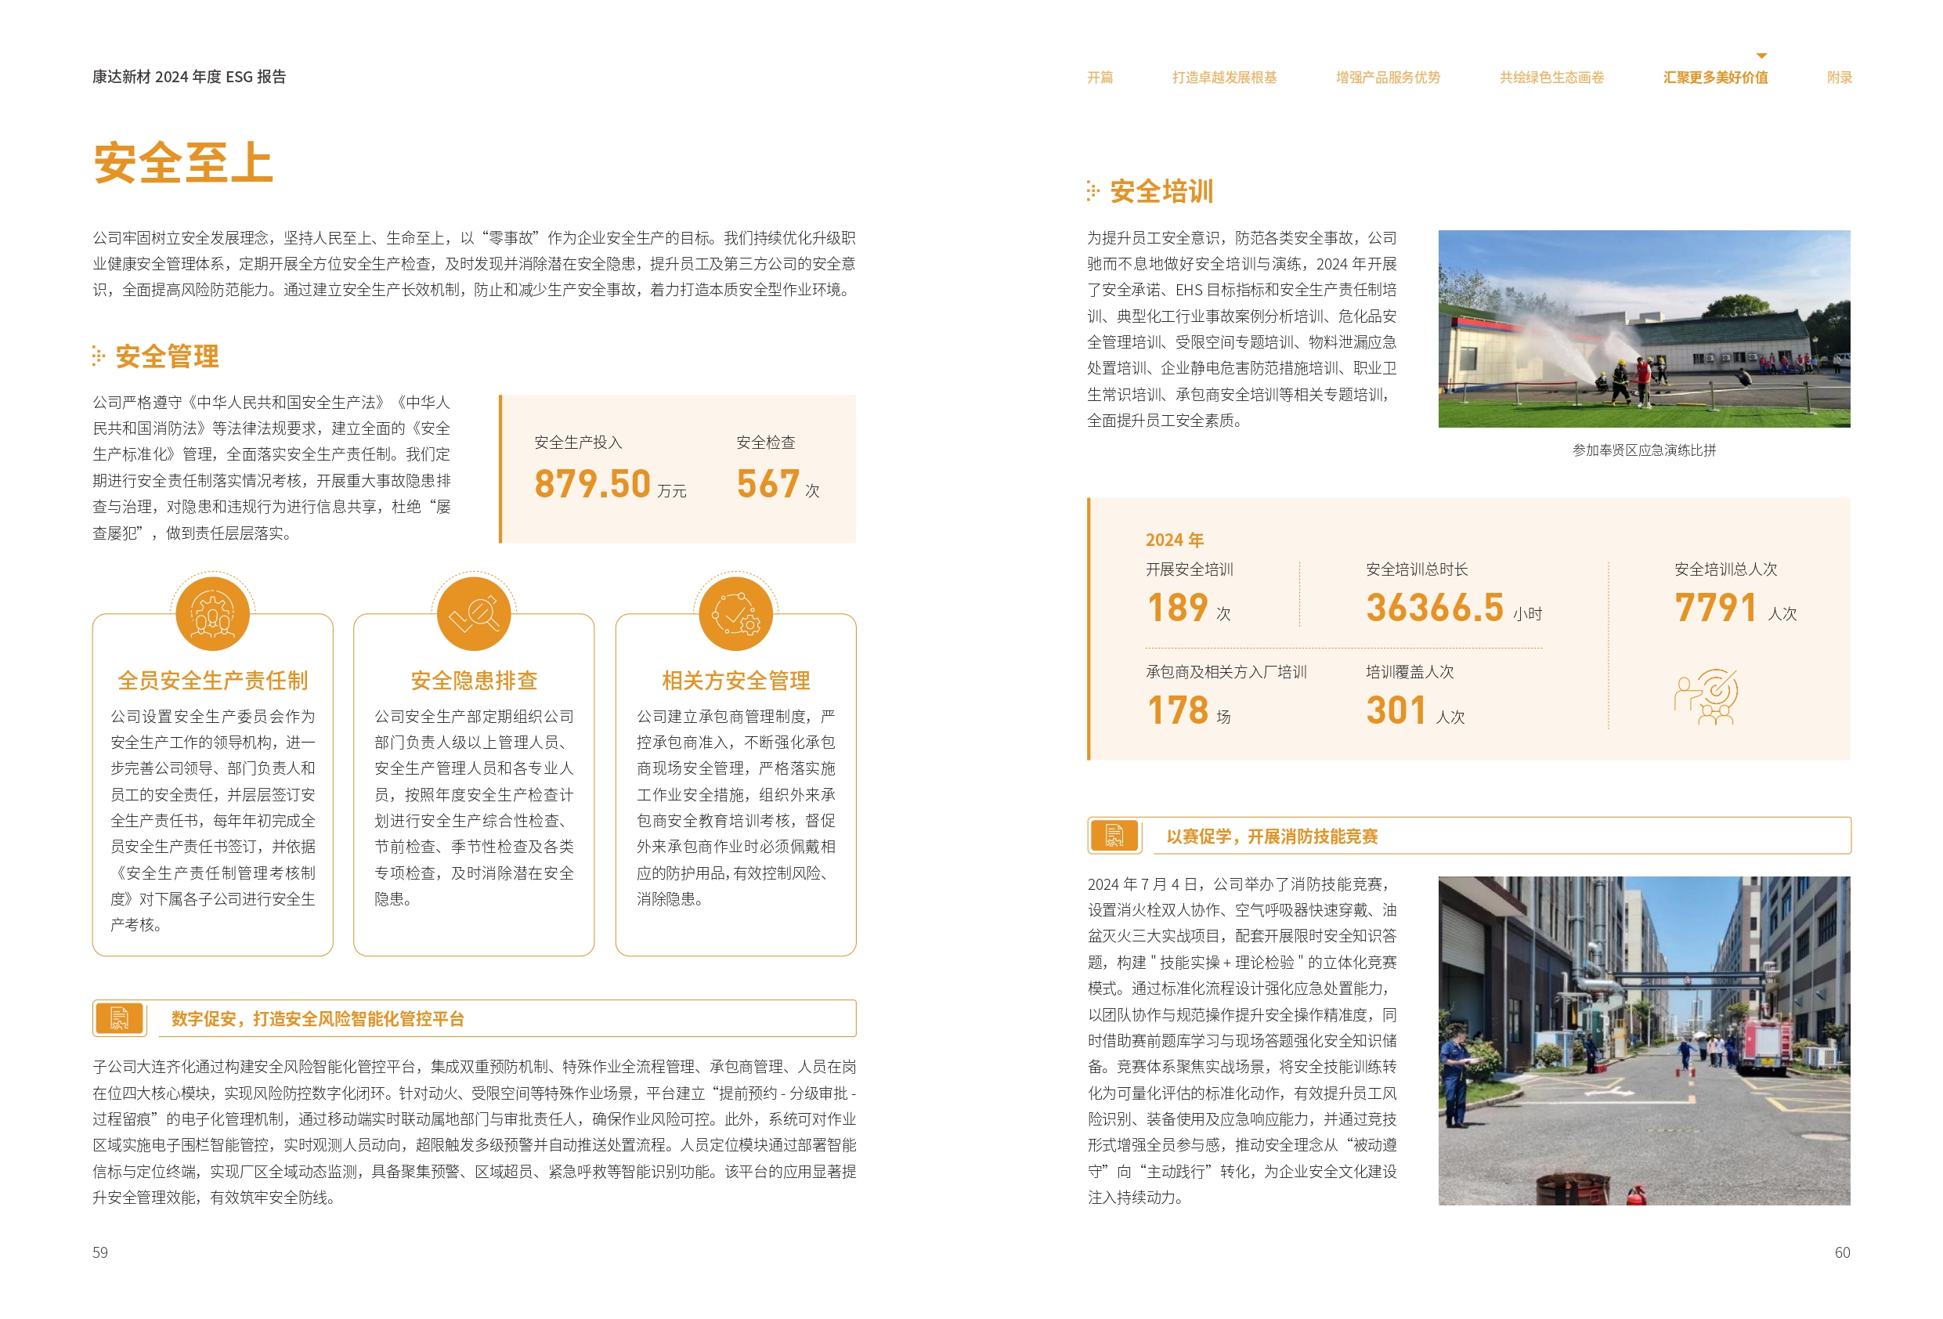Click the document icon beside 数字促安 heading

coord(119,1018)
